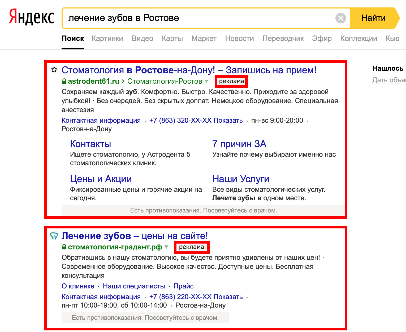Open the Прайс link
This screenshot has height=332, width=406.
(x=184, y=286)
